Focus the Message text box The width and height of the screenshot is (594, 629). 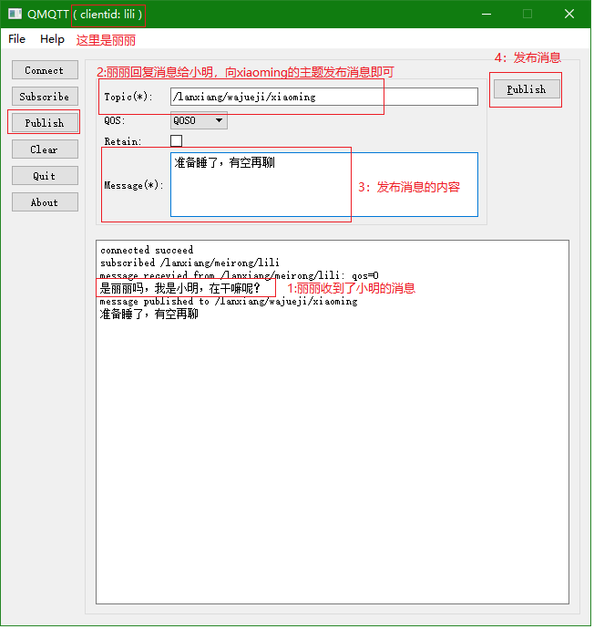(x=323, y=184)
